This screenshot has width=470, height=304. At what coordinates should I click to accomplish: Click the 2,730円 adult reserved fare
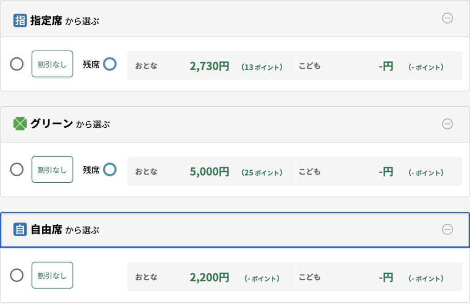click(x=209, y=66)
